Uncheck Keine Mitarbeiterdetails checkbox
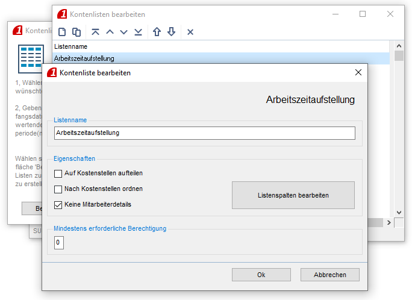Viewport: 412px width, 300px height. [x=58, y=205]
